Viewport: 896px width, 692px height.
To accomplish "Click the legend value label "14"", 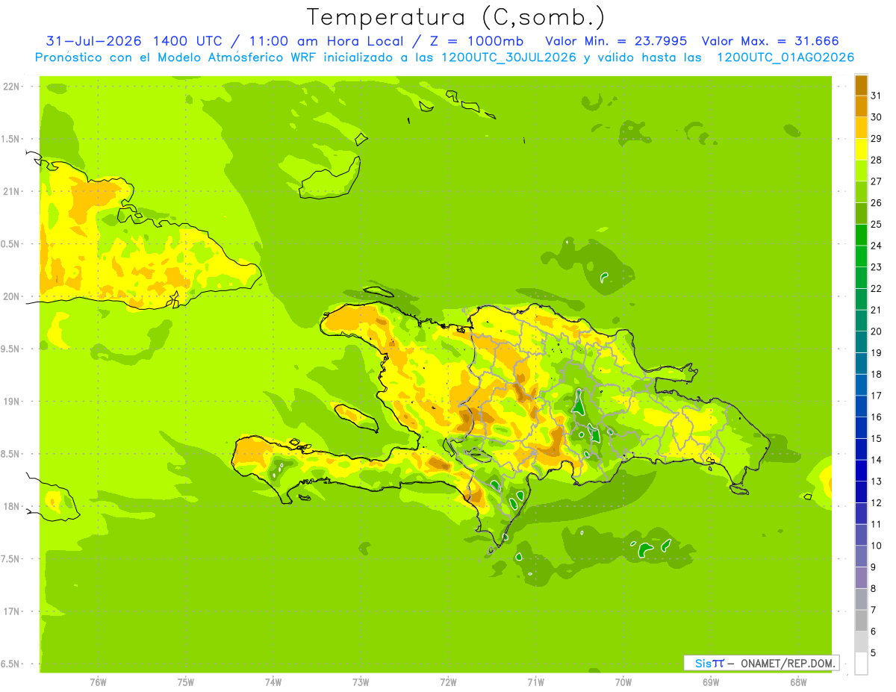I will click(x=877, y=460).
